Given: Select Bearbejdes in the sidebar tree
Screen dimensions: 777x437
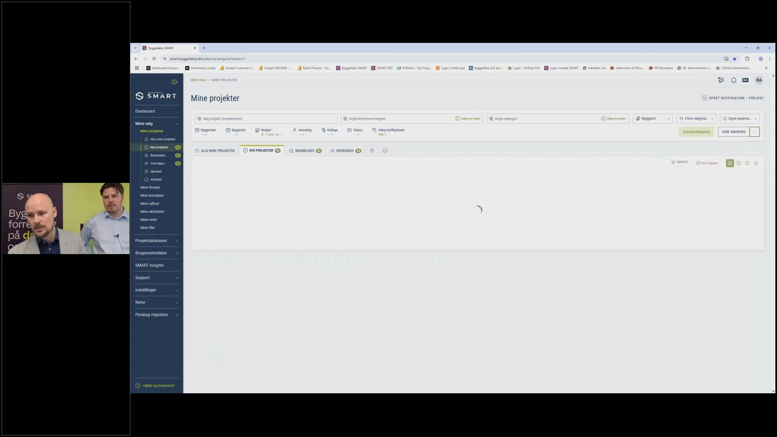Looking at the screenshot, I should point(158,155).
